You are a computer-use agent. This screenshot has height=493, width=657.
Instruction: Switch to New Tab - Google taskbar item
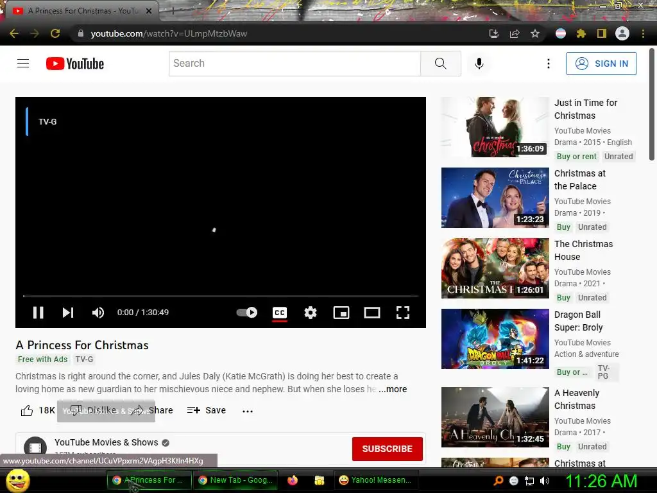235,480
